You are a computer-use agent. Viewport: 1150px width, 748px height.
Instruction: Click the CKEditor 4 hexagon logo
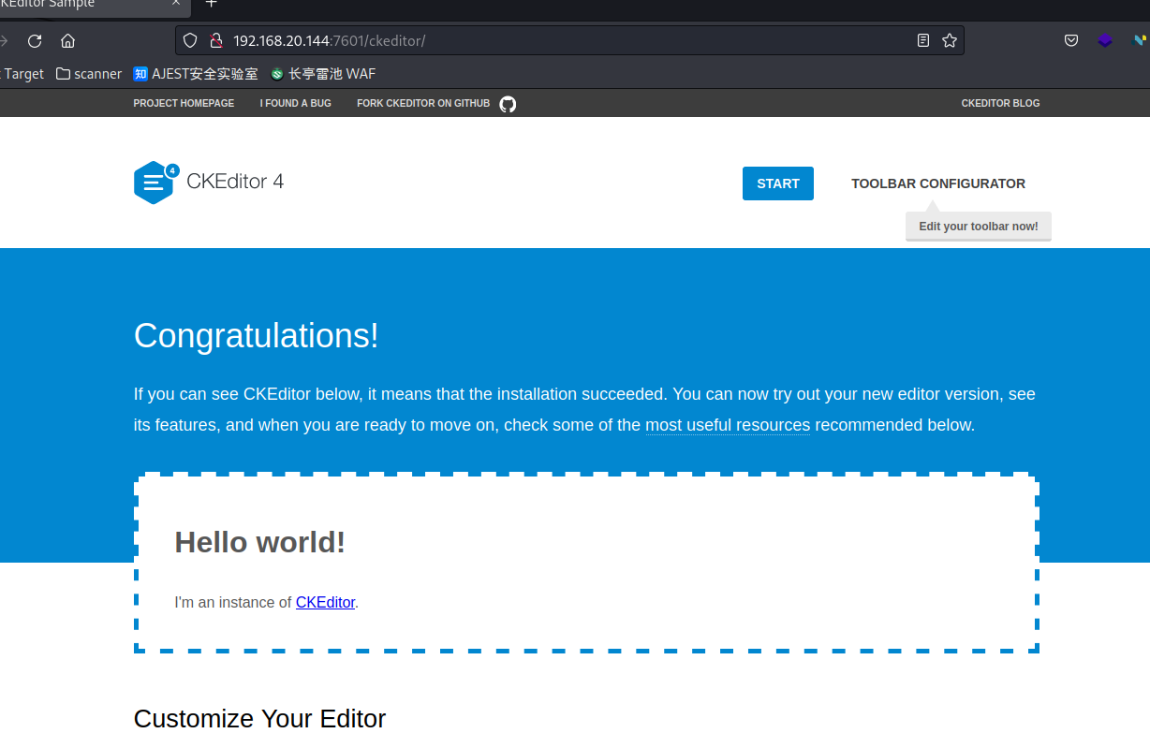pos(155,183)
